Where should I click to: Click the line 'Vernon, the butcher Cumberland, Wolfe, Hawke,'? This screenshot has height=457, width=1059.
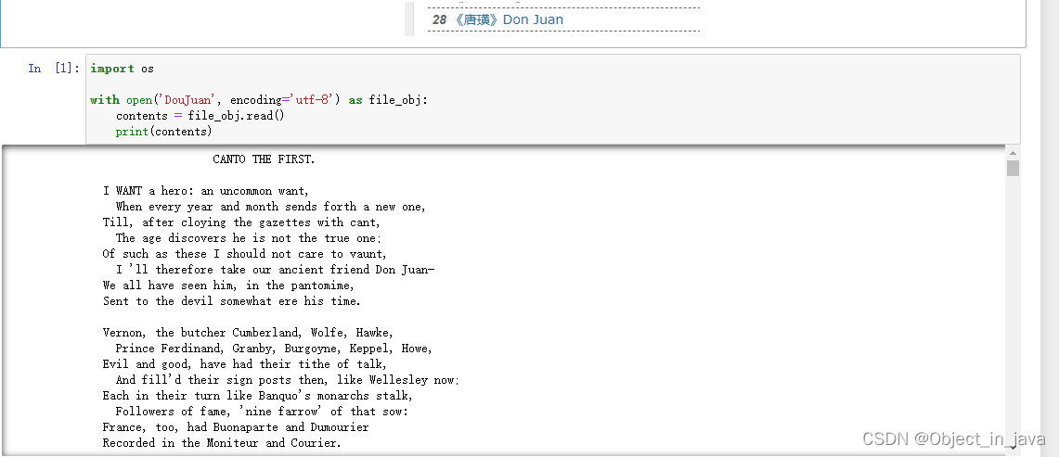(248, 332)
